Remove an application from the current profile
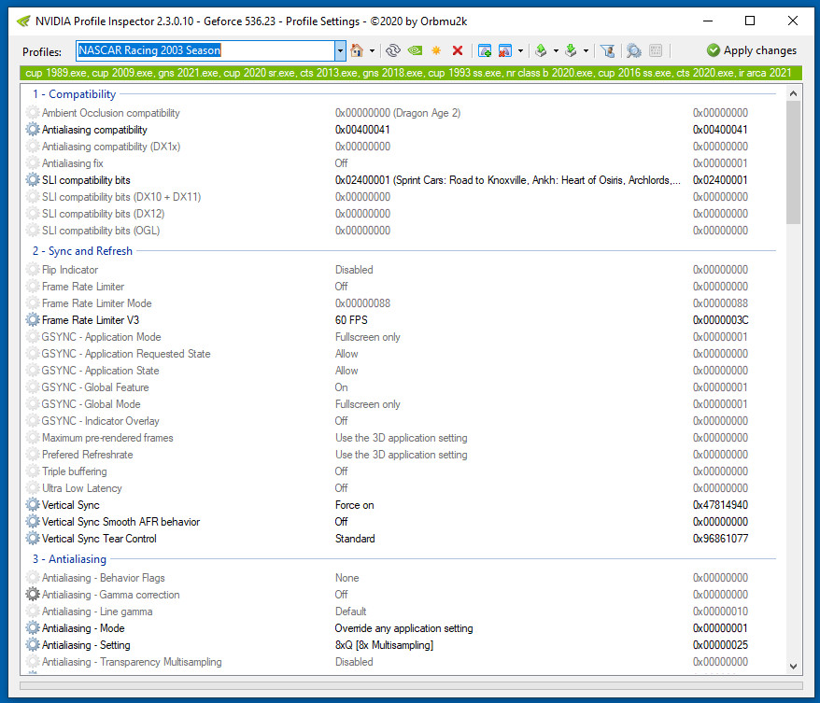820x703 pixels. coord(505,50)
